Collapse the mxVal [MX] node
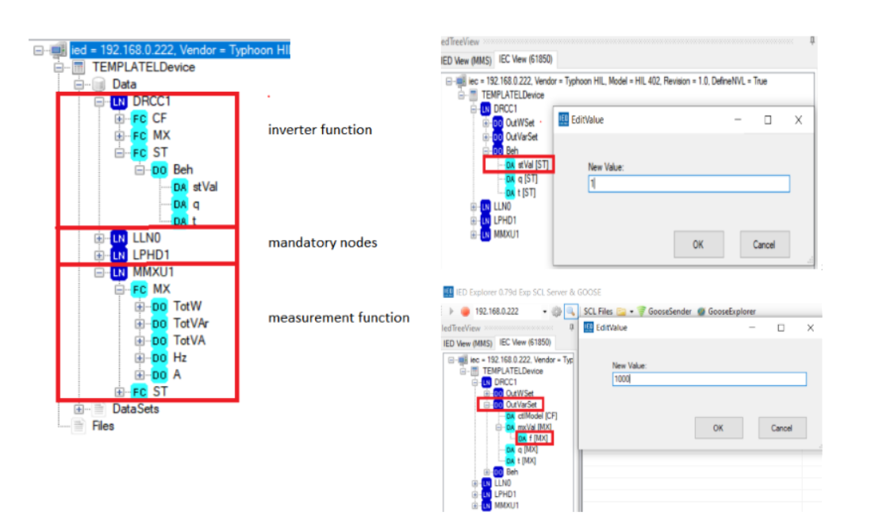The width and height of the screenshot is (875, 520). tap(498, 427)
